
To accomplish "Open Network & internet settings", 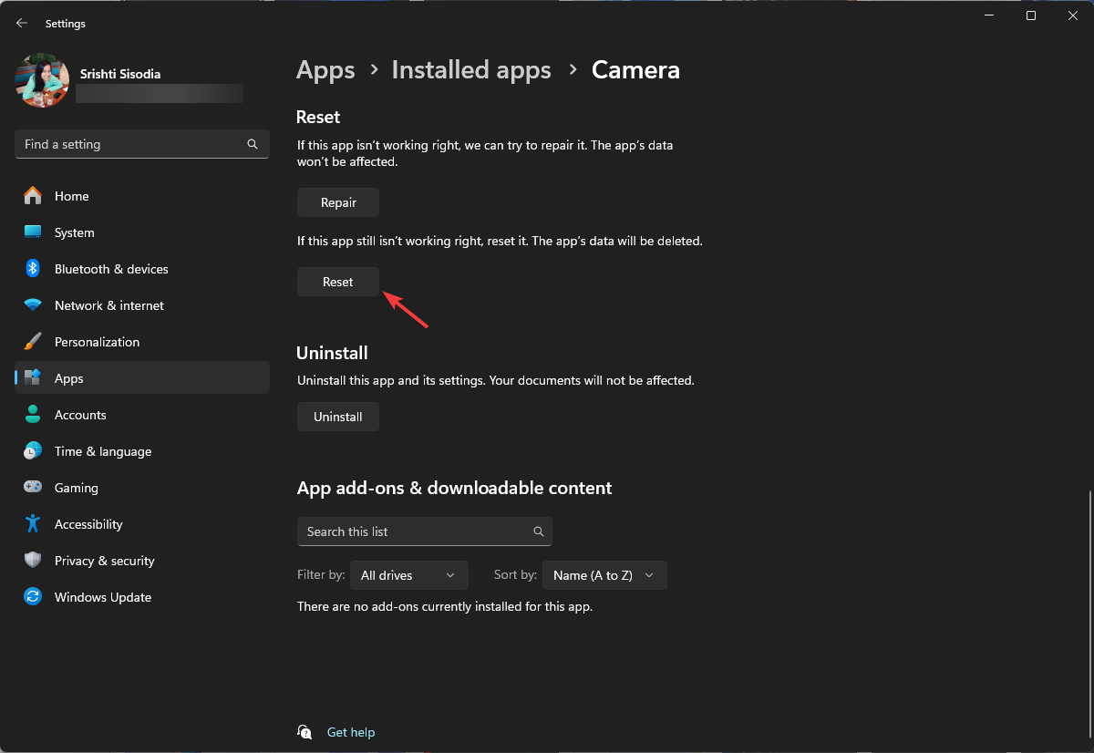I will [x=109, y=305].
